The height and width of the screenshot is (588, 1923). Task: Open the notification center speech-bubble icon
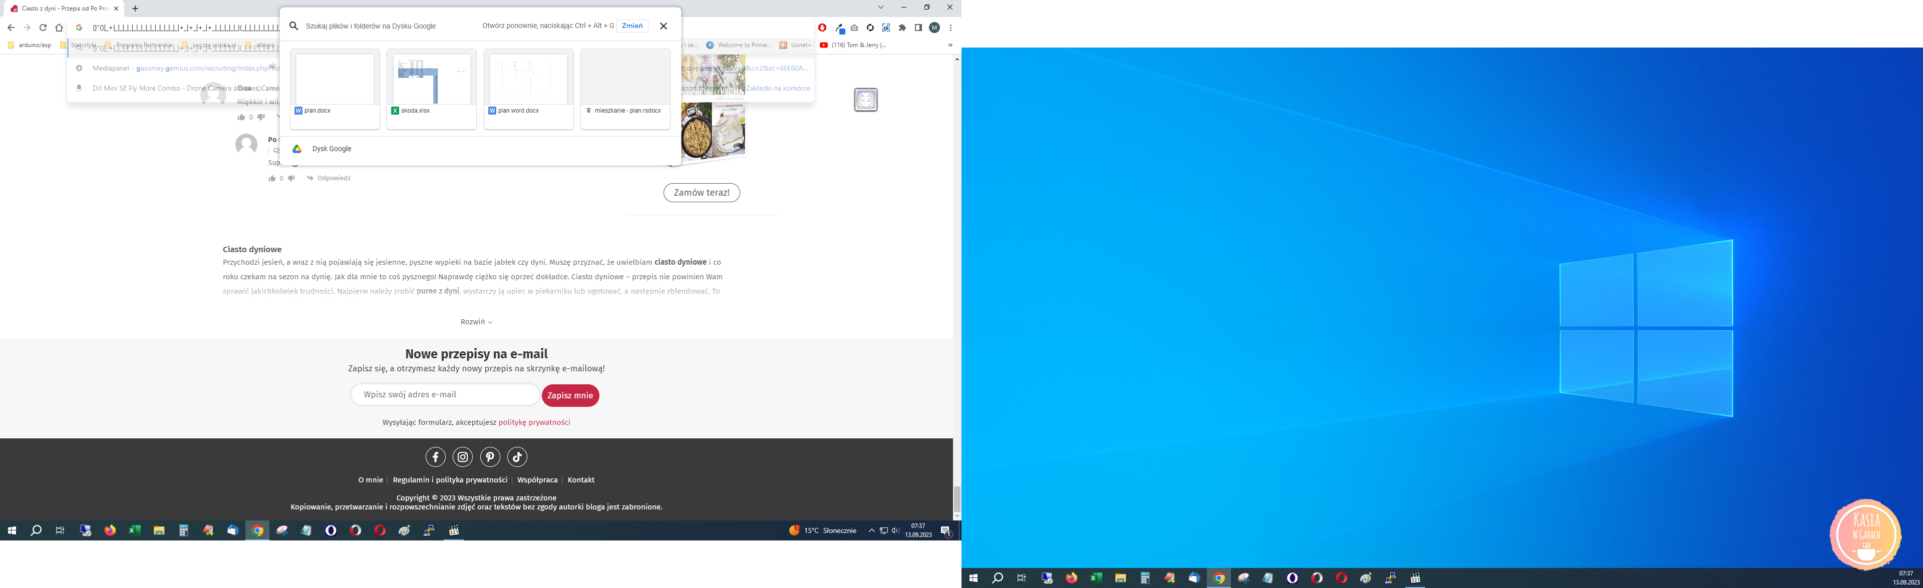[945, 530]
